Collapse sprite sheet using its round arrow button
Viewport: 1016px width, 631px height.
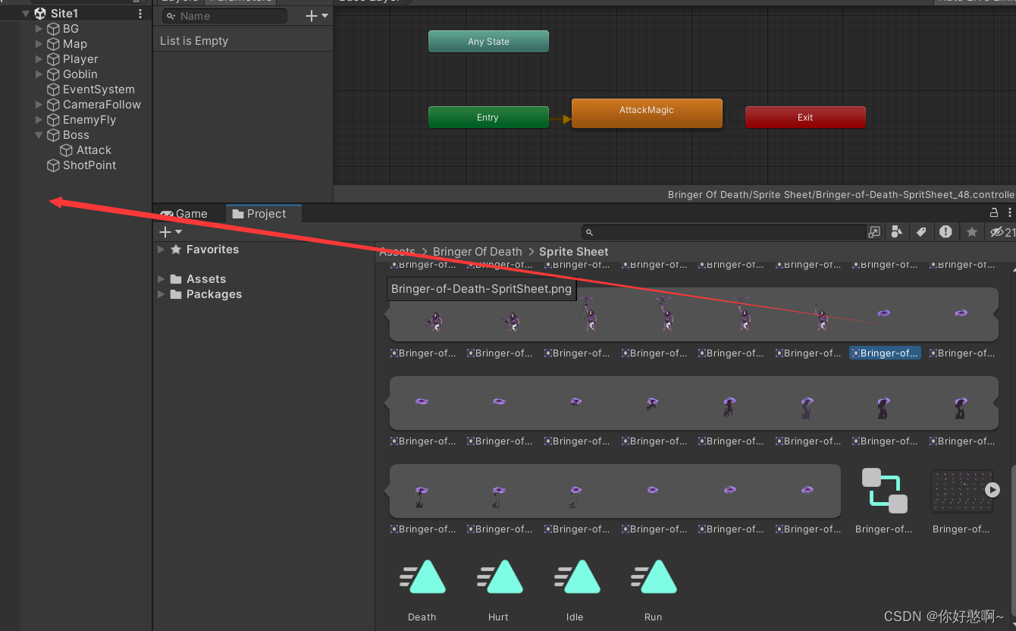point(992,490)
